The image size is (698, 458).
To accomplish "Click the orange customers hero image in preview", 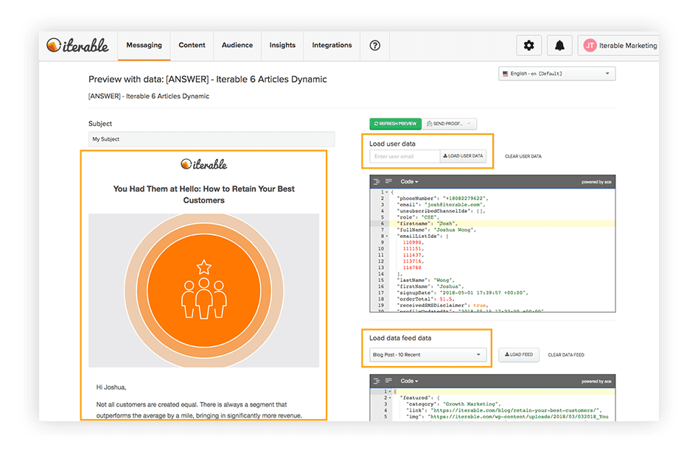I will 204,290.
